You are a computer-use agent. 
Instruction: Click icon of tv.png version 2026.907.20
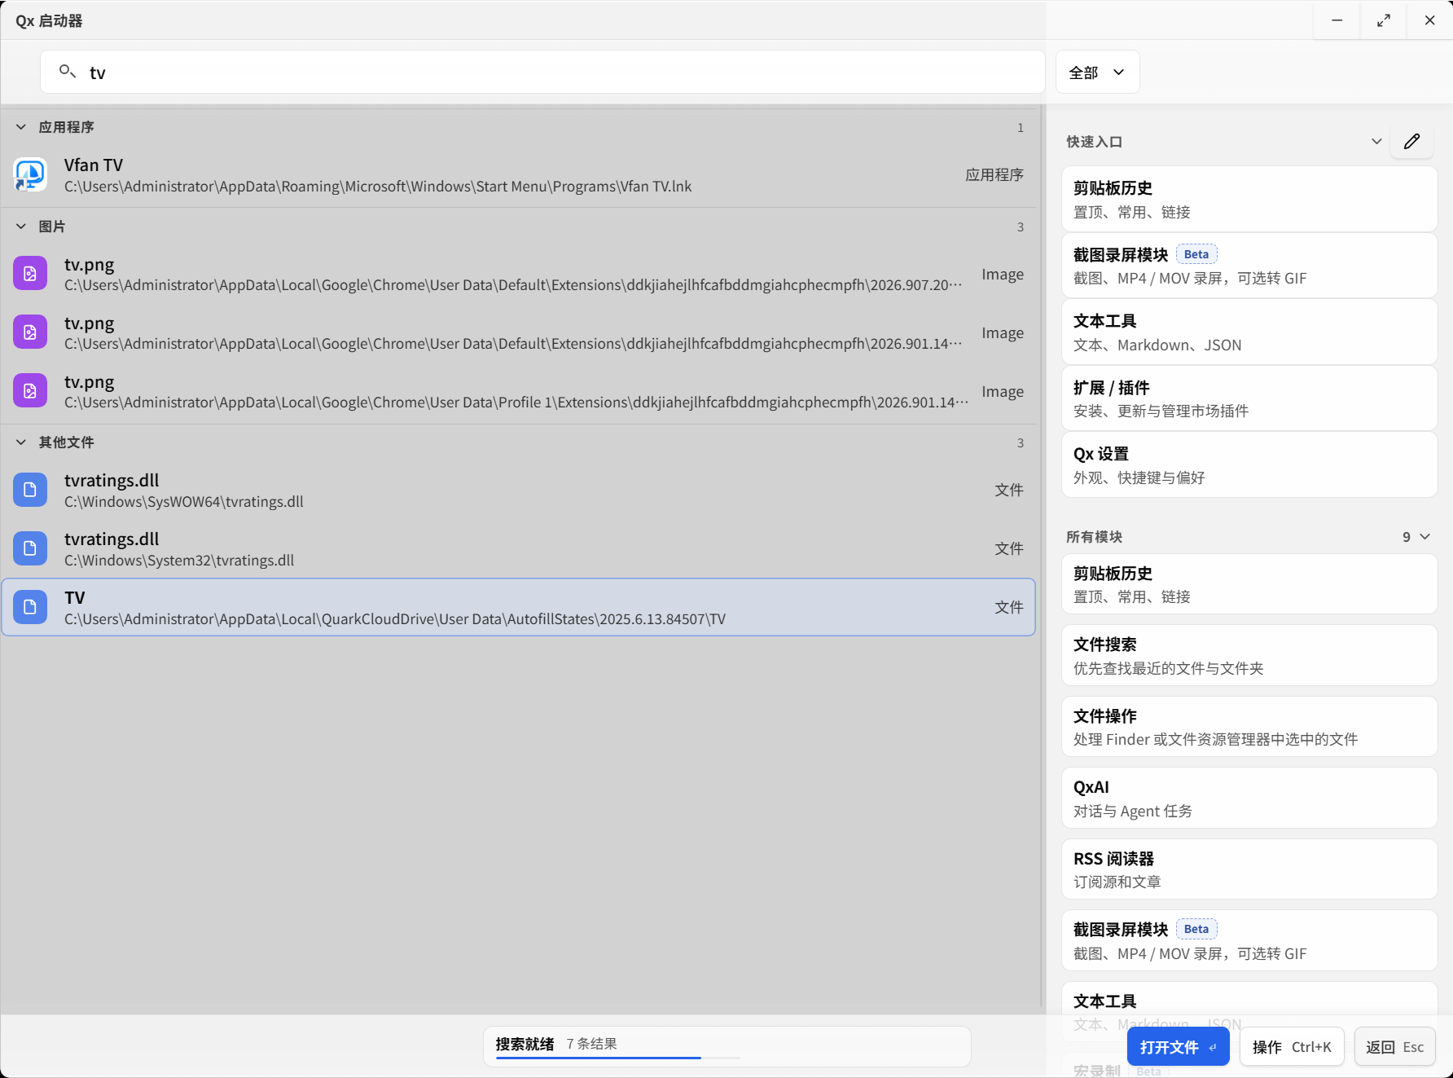tap(30, 274)
